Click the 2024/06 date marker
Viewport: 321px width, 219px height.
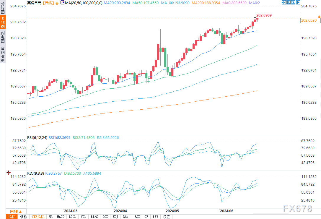click(x=227, y=211)
